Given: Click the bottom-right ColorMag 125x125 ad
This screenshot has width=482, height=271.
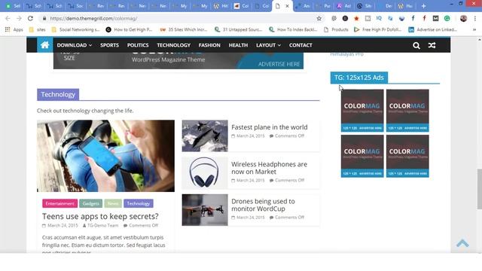Looking at the screenshot, I should pos(407,156).
